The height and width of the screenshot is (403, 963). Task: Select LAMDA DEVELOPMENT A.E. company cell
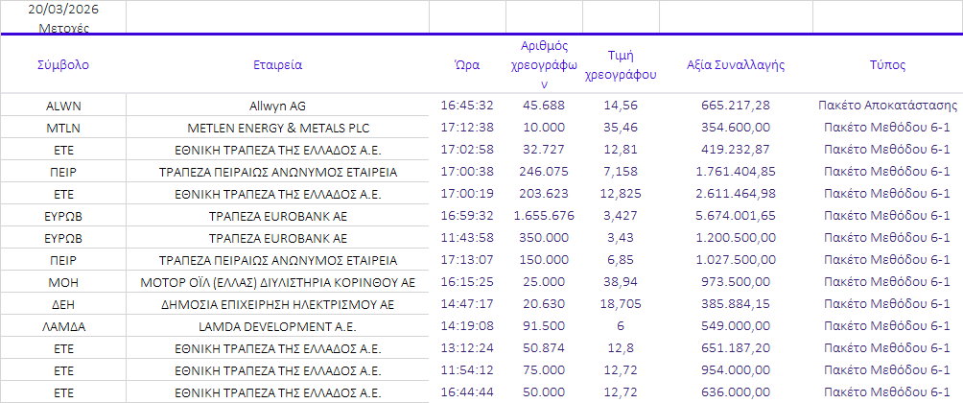point(277,326)
